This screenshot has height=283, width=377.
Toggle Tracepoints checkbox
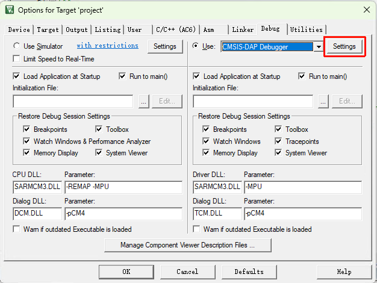[279, 141]
